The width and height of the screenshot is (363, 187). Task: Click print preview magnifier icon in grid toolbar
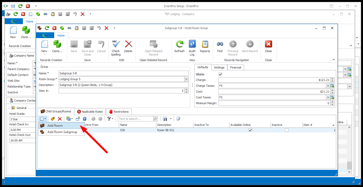[x=178, y=119]
